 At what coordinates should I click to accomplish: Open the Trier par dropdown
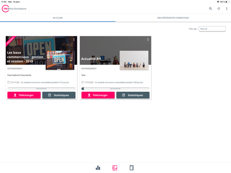tap(212, 29)
